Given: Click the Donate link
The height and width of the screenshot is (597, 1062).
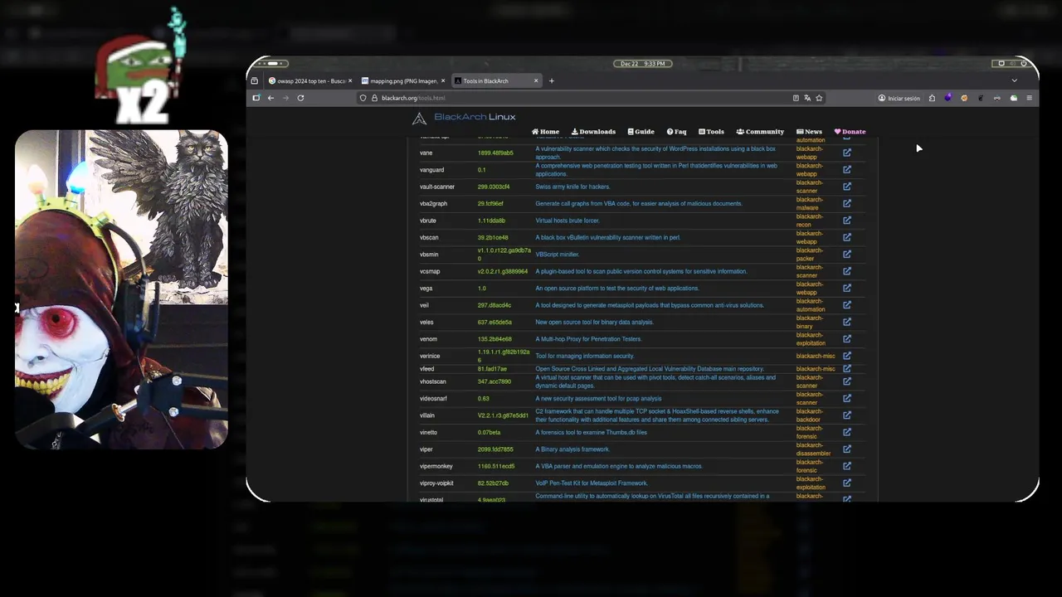Looking at the screenshot, I should (x=850, y=132).
